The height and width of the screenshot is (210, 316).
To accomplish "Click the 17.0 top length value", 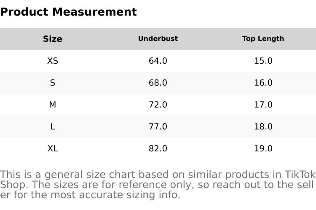I will (x=263, y=105).
